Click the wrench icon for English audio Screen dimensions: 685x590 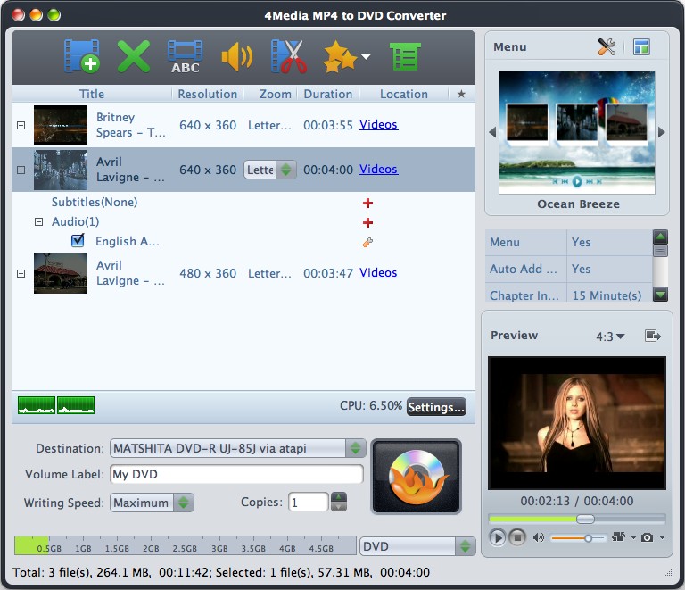tap(367, 242)
